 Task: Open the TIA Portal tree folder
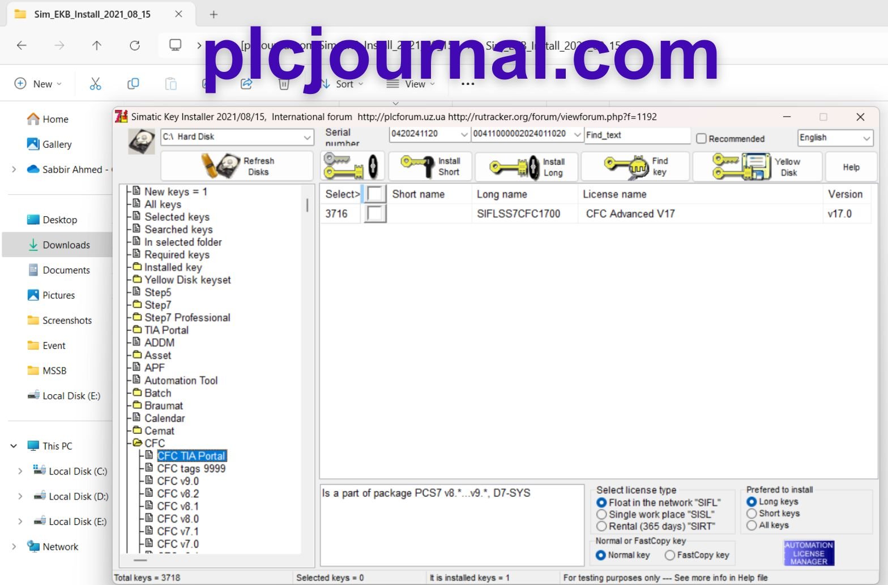tap(166, 330)
